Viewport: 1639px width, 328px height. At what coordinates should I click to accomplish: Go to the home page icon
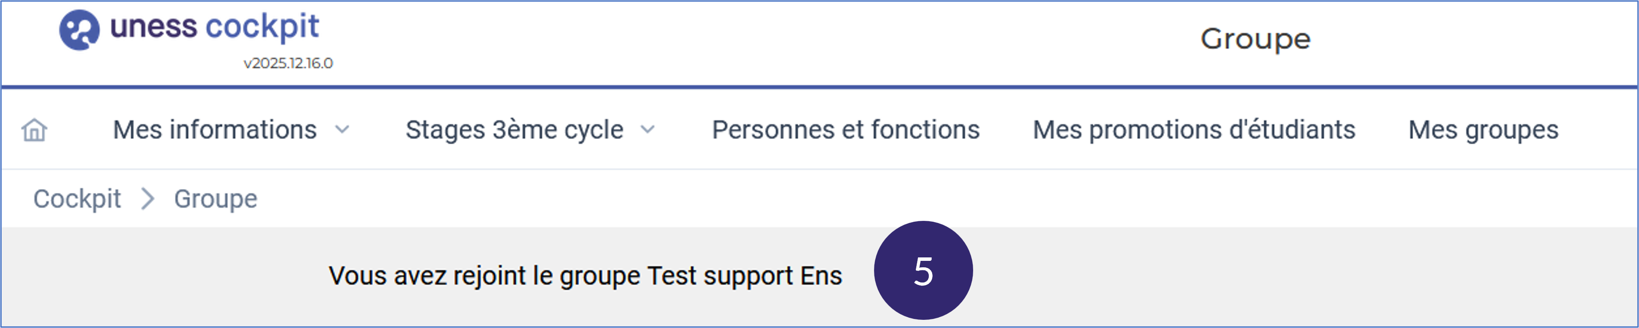(x=34, y=130)
